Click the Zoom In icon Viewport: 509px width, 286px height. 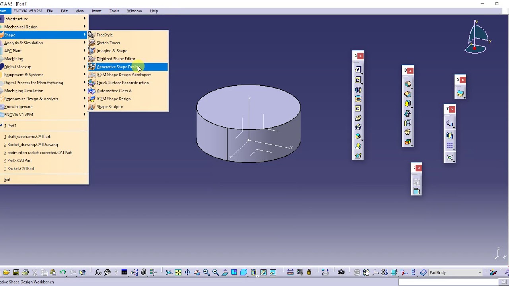[x=206, y=272]
